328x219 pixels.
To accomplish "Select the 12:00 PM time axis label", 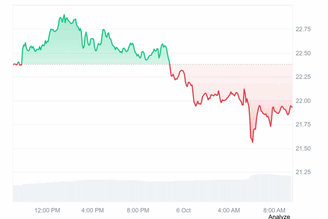I will coord(47,210).
